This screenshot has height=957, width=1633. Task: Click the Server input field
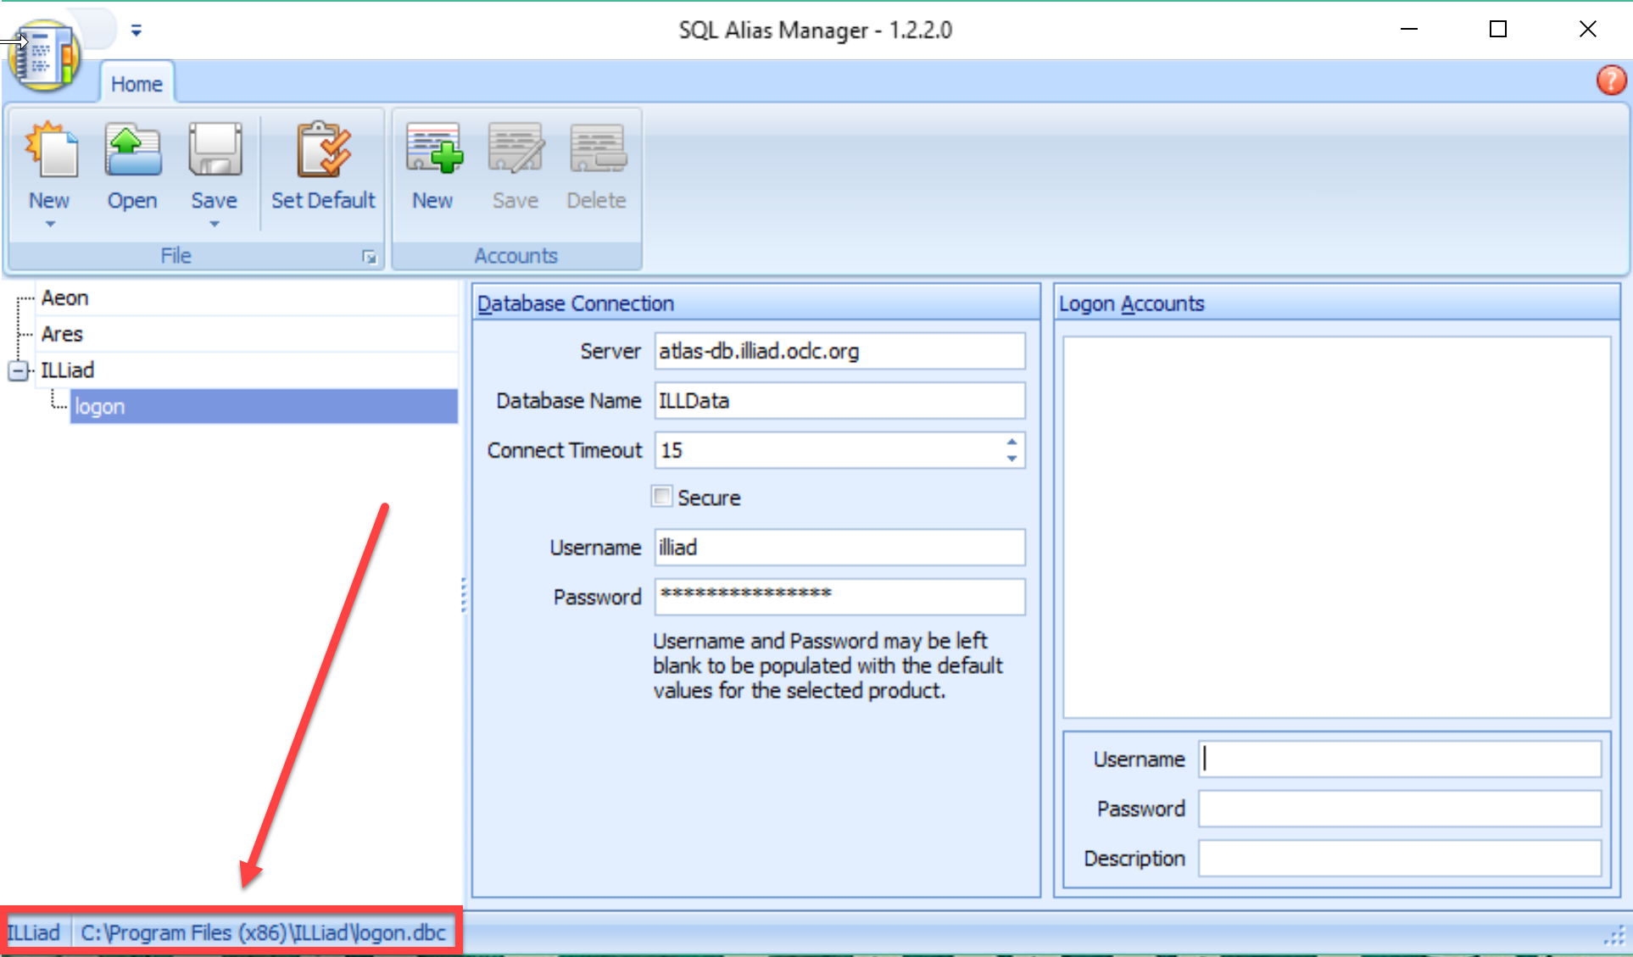click(x=839, y=351)
